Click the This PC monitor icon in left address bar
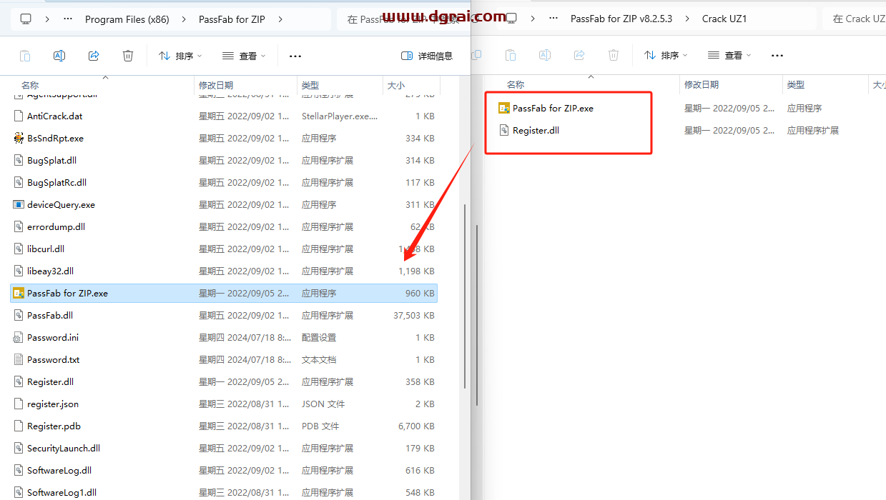The width and height of the screenshot is (886, 500). 26,19
